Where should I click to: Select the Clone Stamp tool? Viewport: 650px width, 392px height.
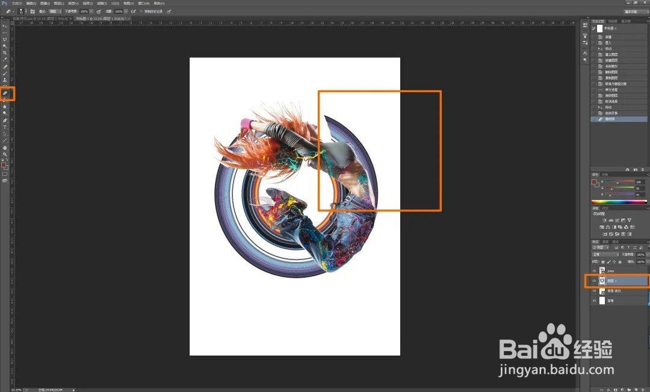point(5,79)
